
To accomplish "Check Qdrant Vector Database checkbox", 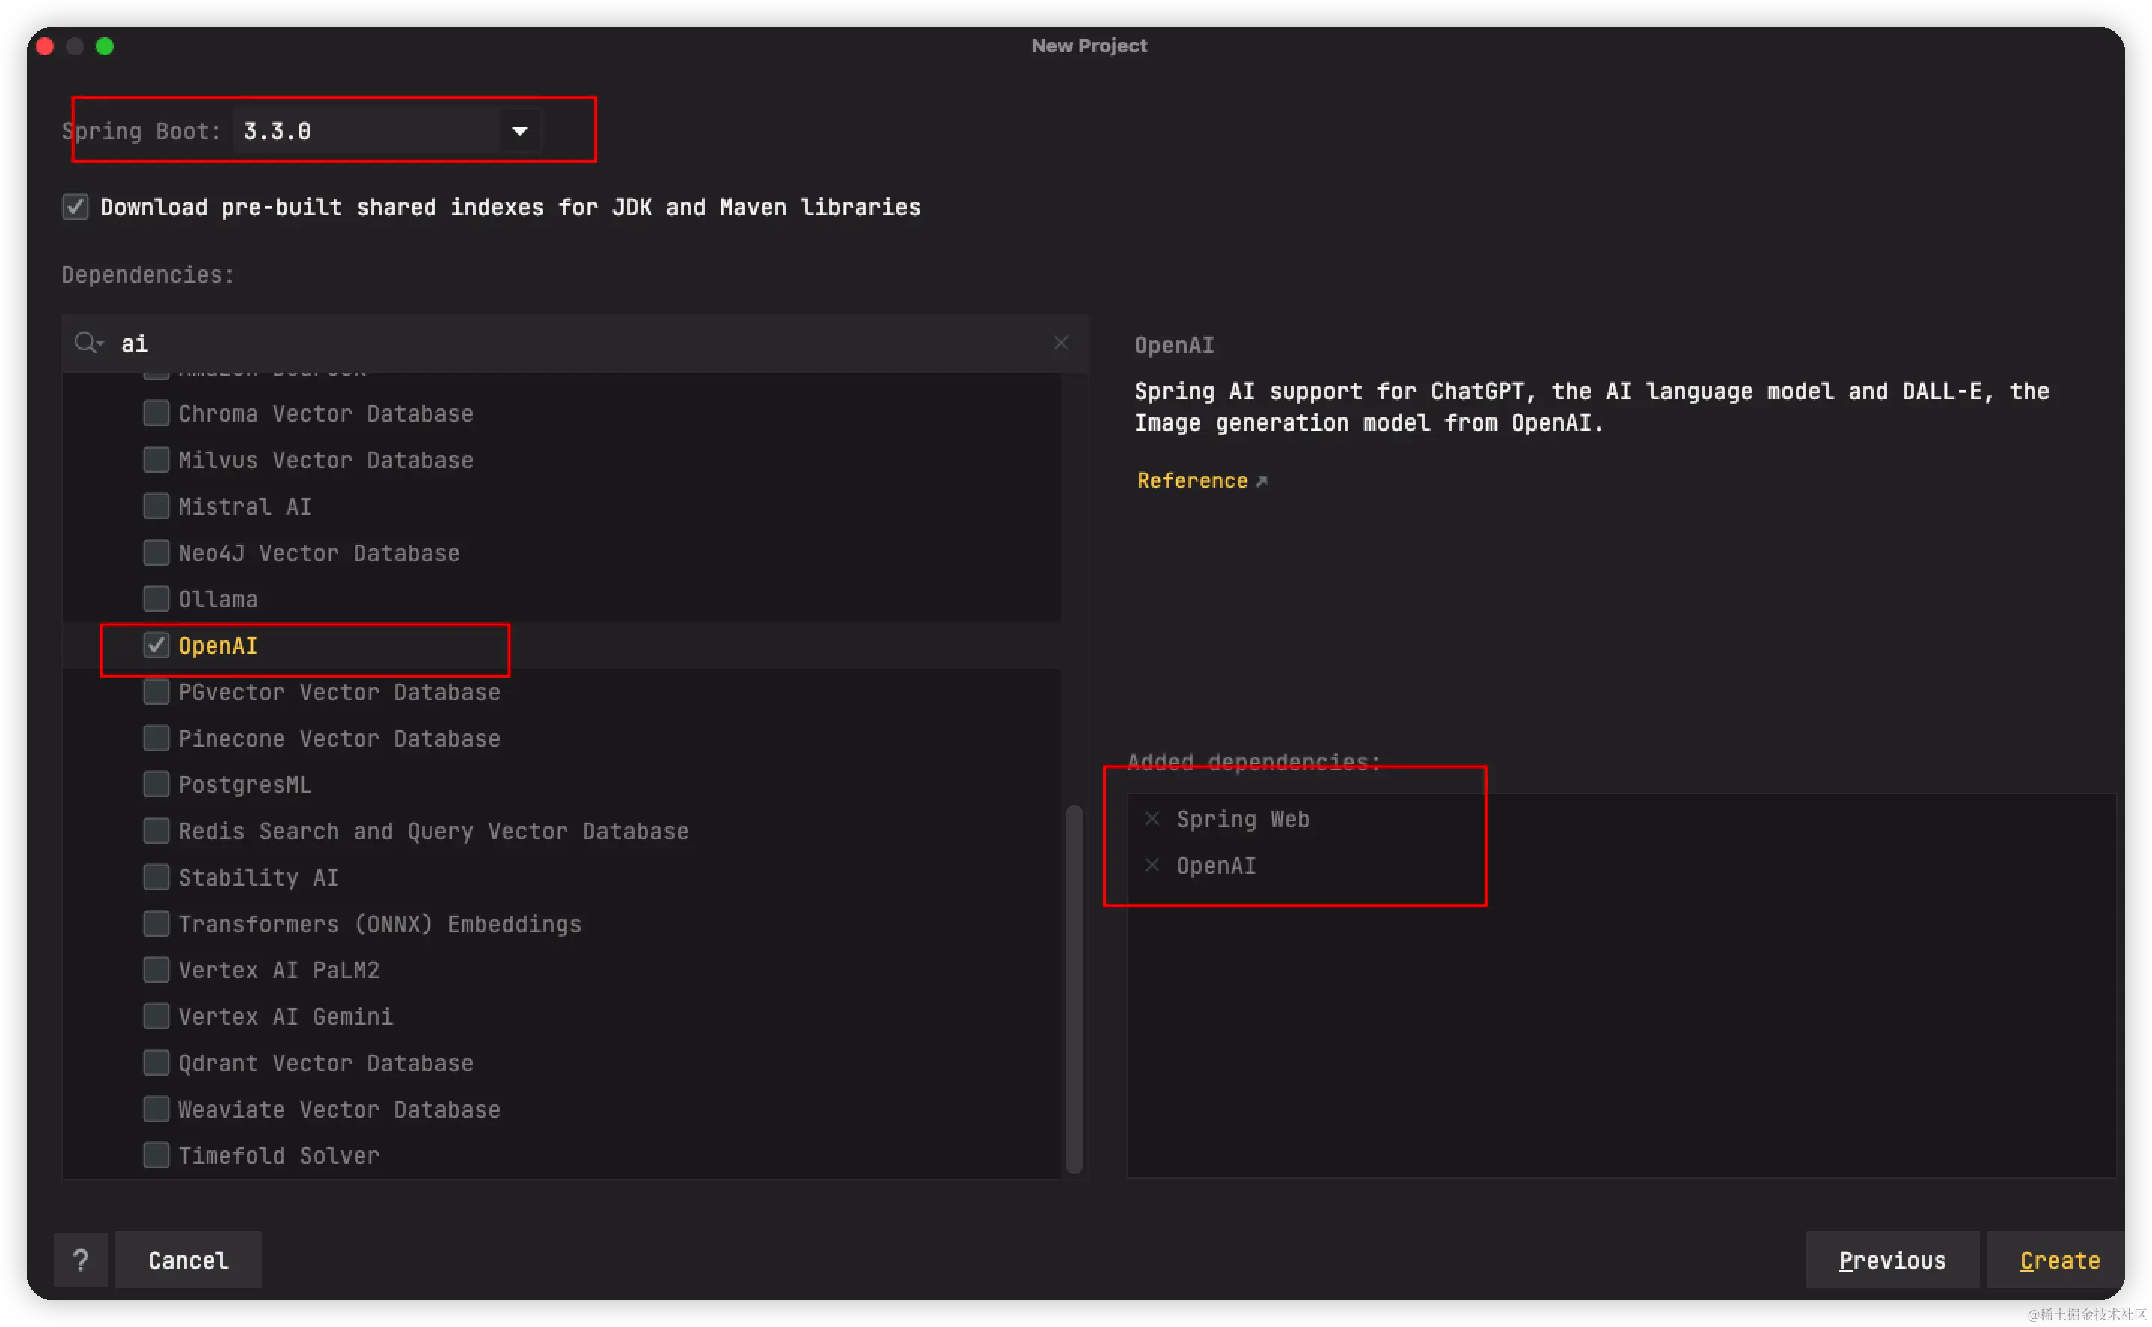I will [156, 1063].
